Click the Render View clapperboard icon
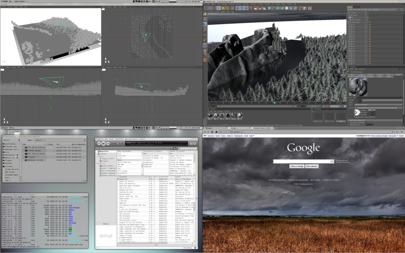 click(256, 8)
